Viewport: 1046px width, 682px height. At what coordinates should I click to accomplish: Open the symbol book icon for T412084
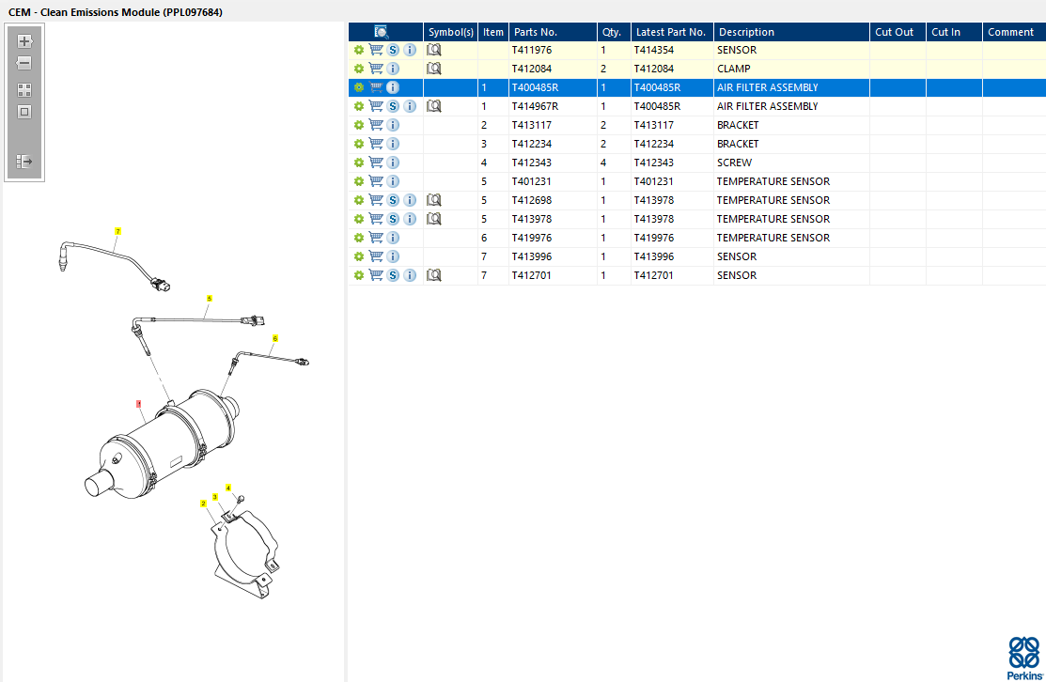pos(434,69)
